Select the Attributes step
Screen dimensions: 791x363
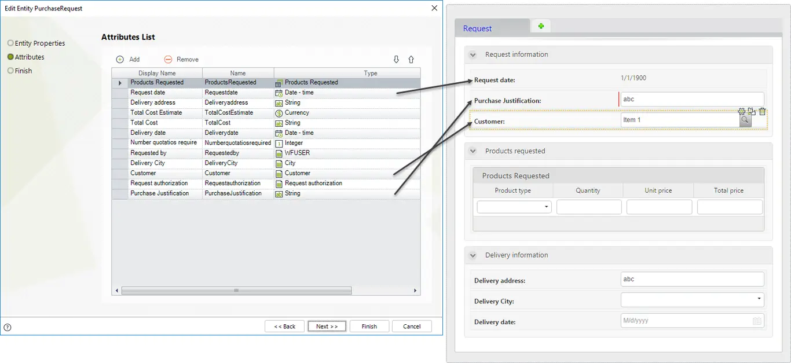pyautogui.click(x=26, y=57)
